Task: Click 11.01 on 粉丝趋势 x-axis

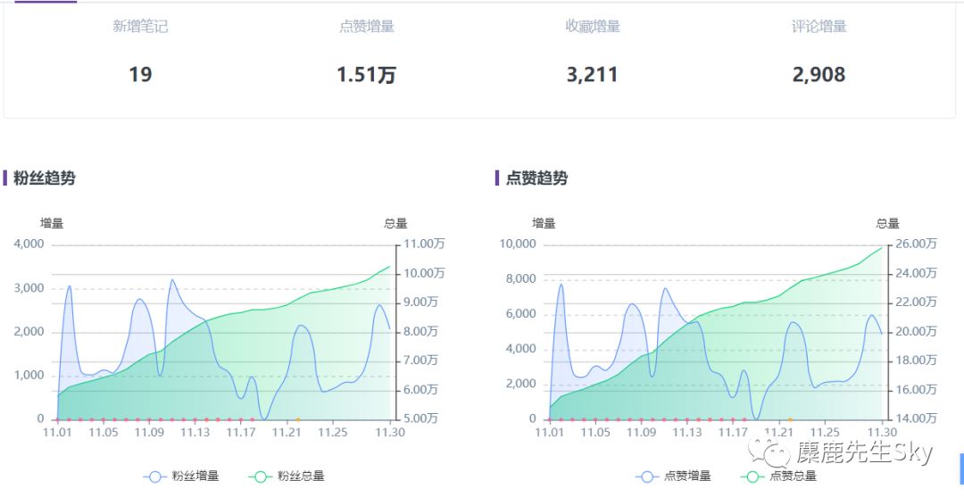Action: point(57,433)
